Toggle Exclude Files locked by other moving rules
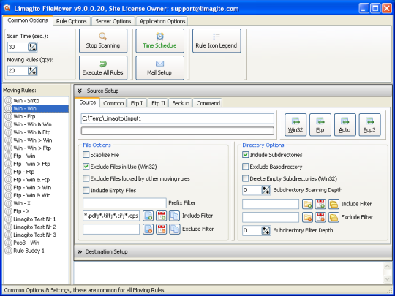The image size is (395, 296). [86, 178]
